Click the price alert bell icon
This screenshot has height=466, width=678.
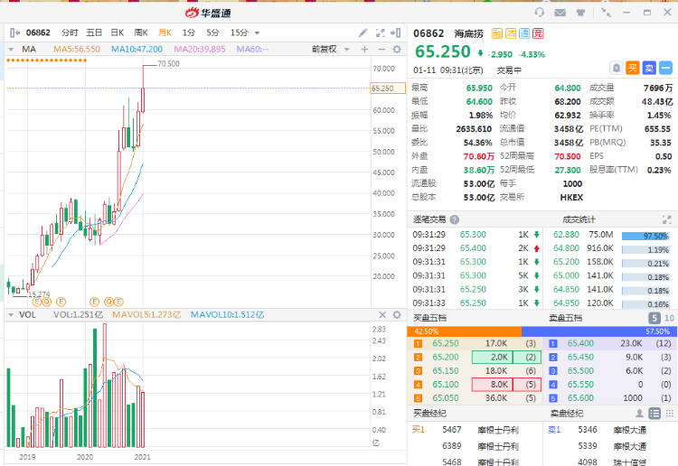coord(616,68)
